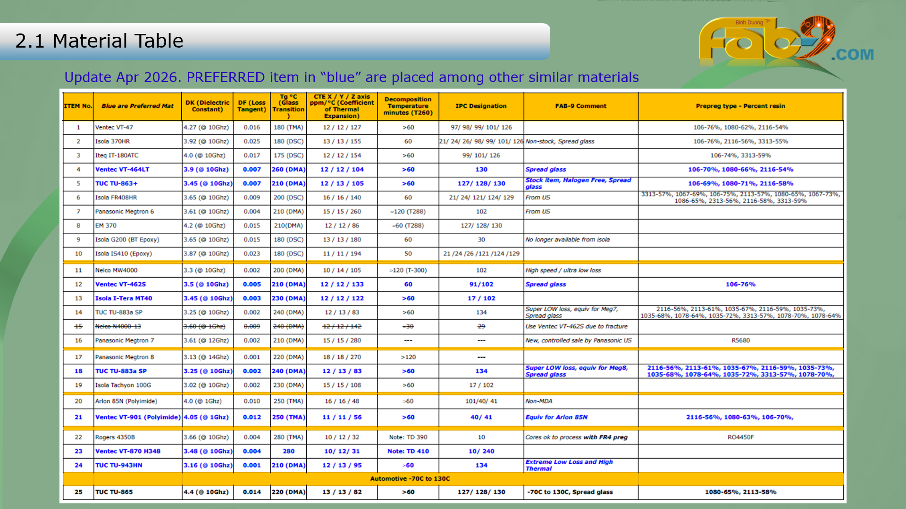Click the .COM text beside logo

coord(853,55)
